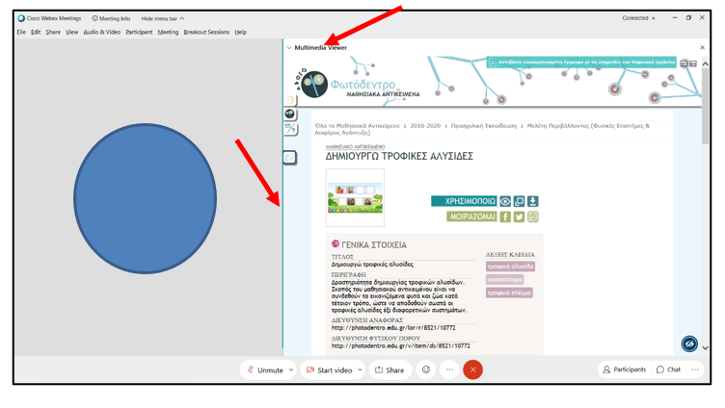
Task: Collapse the Multimedia Viewer panel chevron
Action: (289, 47)
